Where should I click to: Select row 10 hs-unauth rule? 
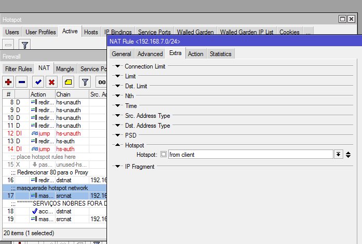click(x=55, y=118)
